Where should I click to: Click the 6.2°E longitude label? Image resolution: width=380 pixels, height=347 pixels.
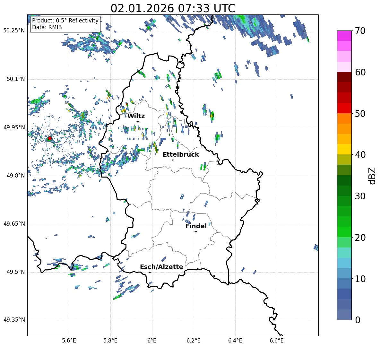[x=194, y=341]
